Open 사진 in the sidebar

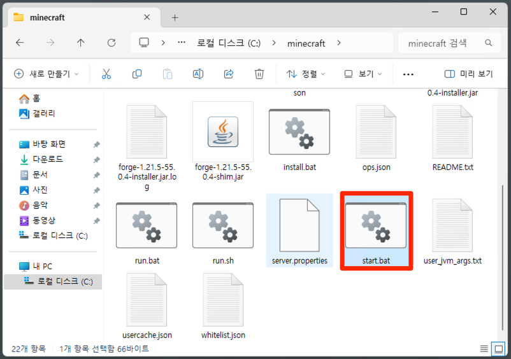pos(34,190)
